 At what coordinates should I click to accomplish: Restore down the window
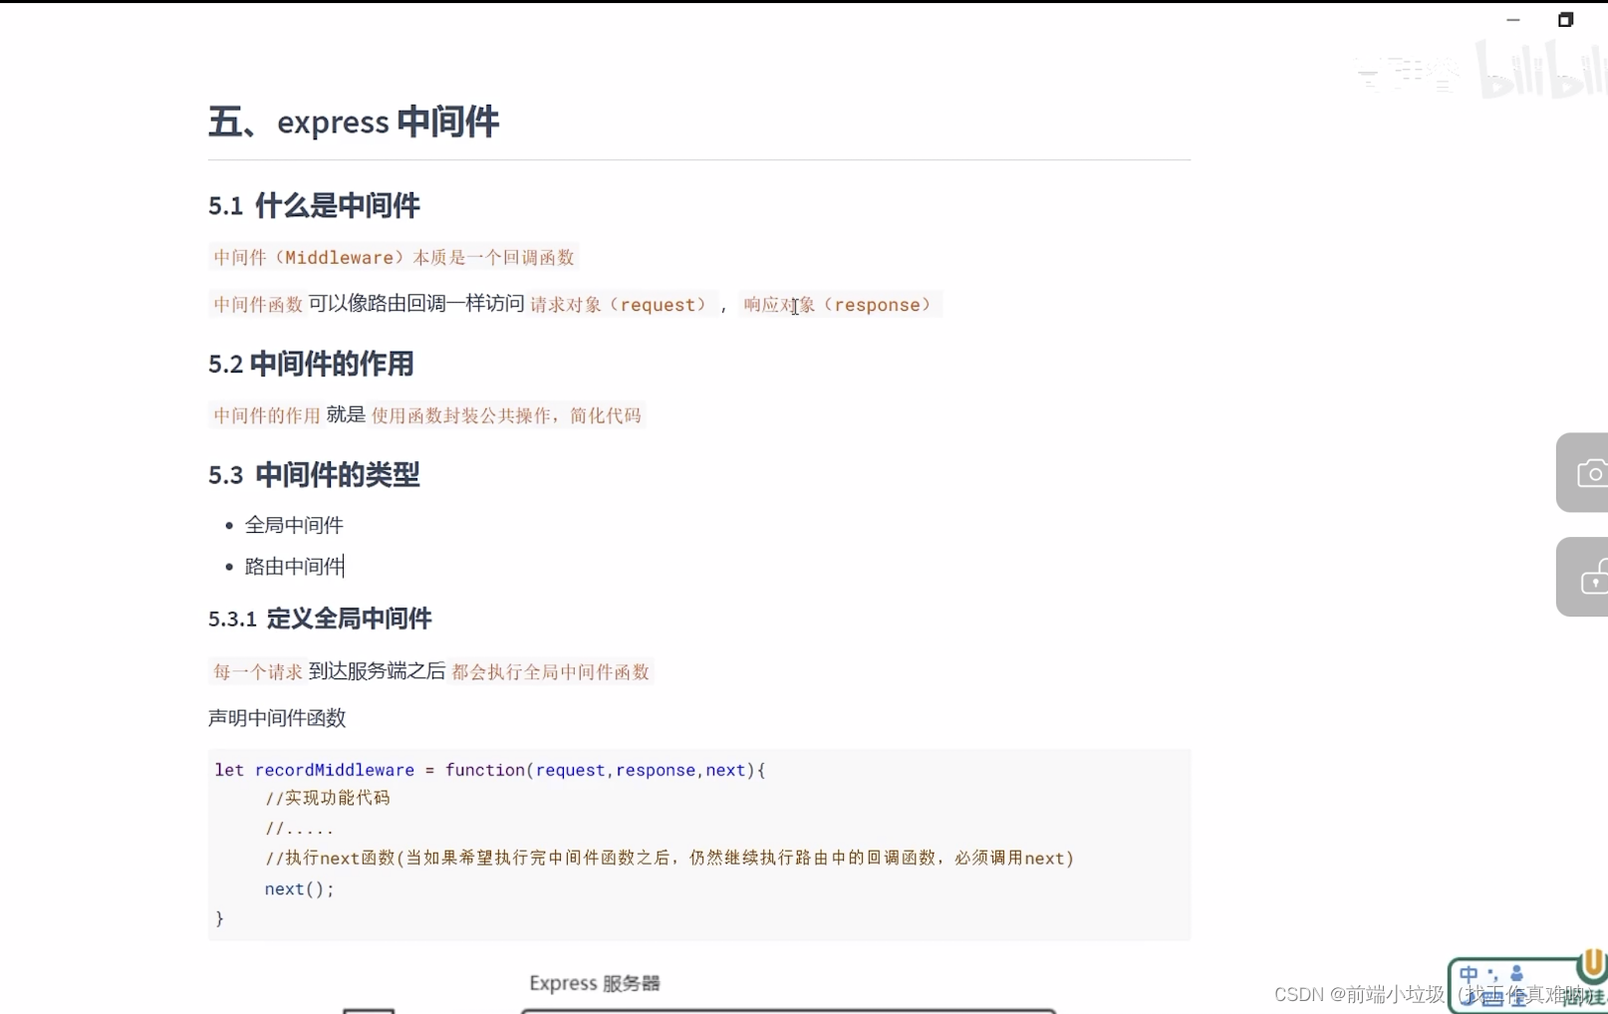tap(1565, 19)
